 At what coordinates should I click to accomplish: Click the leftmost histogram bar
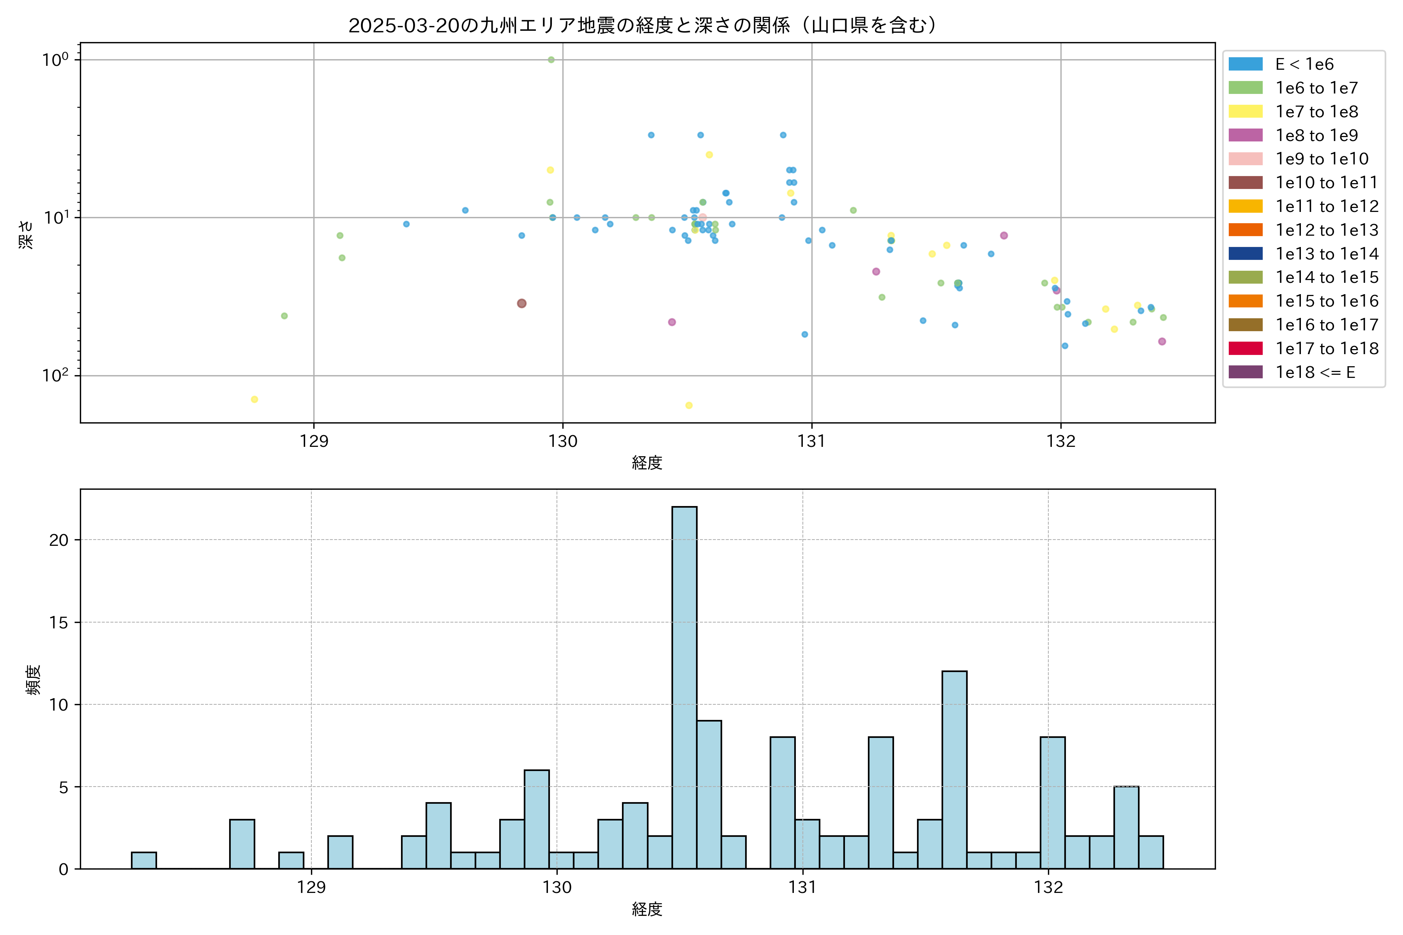(x=144, y=861)
